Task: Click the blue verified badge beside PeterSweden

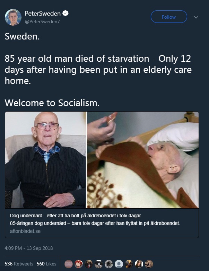Action: coord(66,13)
